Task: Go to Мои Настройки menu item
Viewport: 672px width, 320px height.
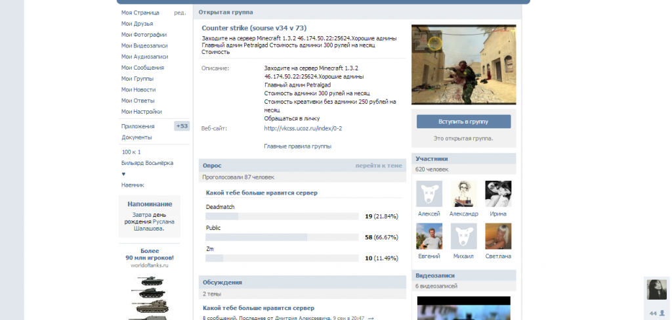Action: [141, 112]
